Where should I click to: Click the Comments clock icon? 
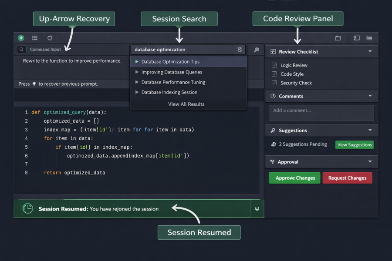pos(273,96)
